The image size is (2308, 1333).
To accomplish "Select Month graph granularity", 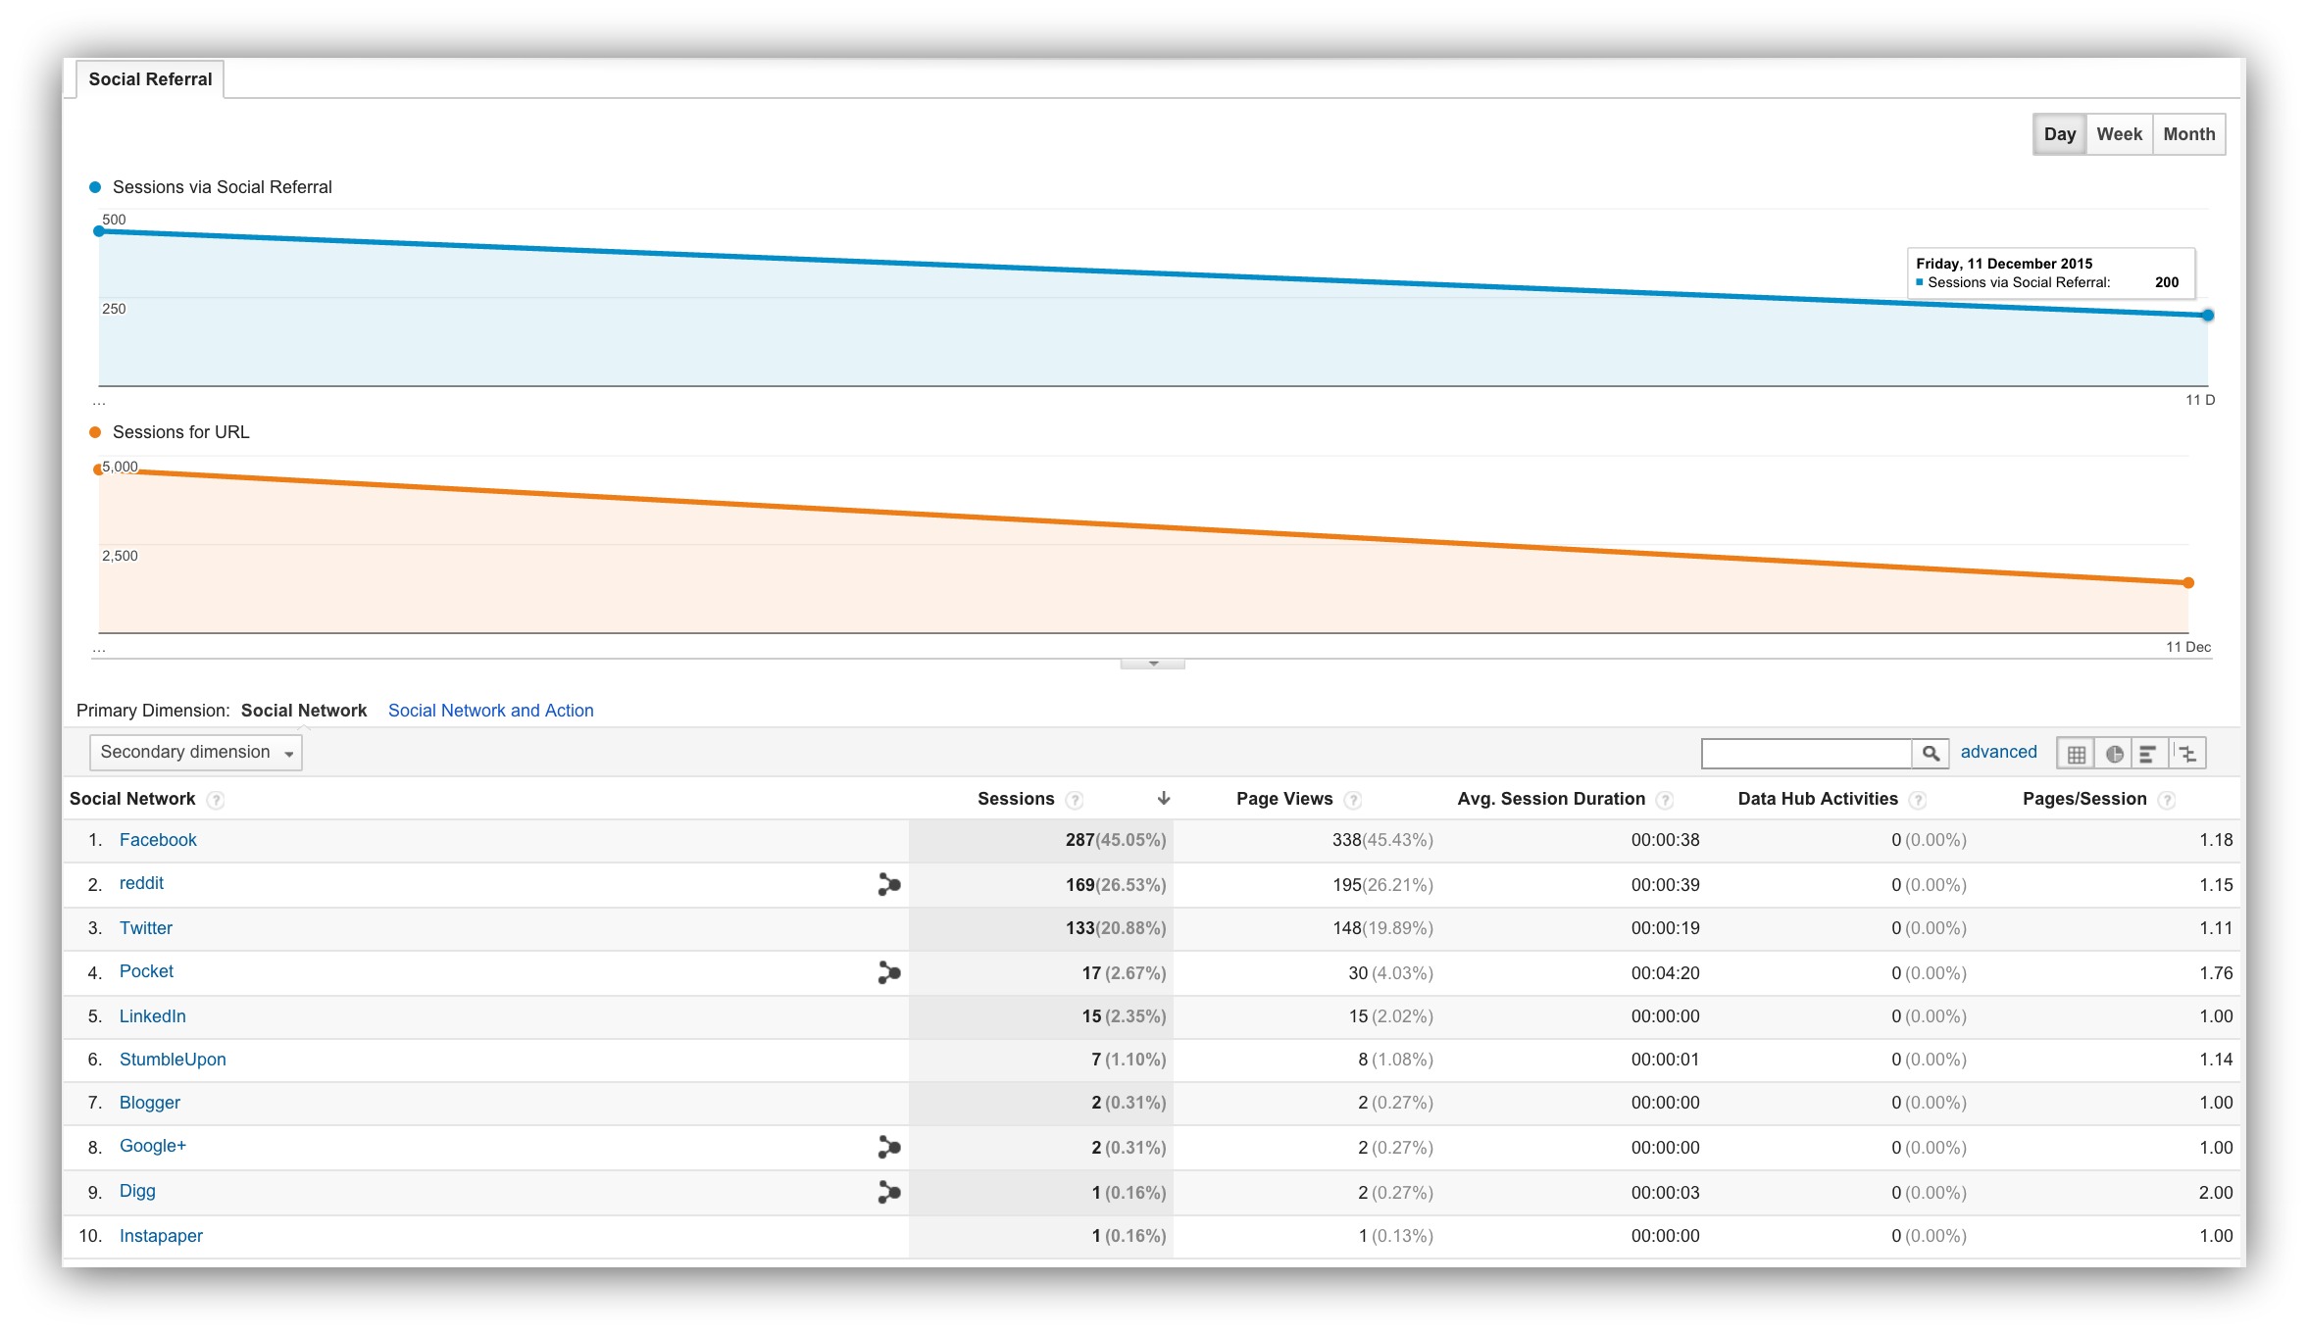I will [2188, 134].
